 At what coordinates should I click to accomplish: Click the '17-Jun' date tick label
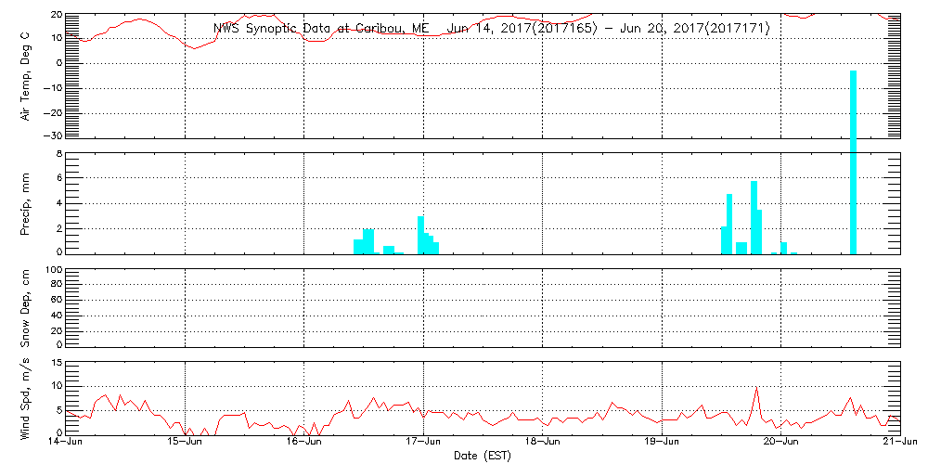423,442
